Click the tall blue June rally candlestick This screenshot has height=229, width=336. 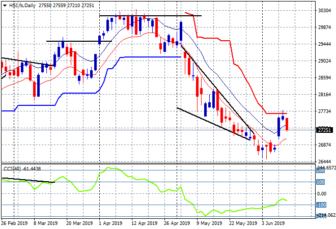(x=278, y=127)
